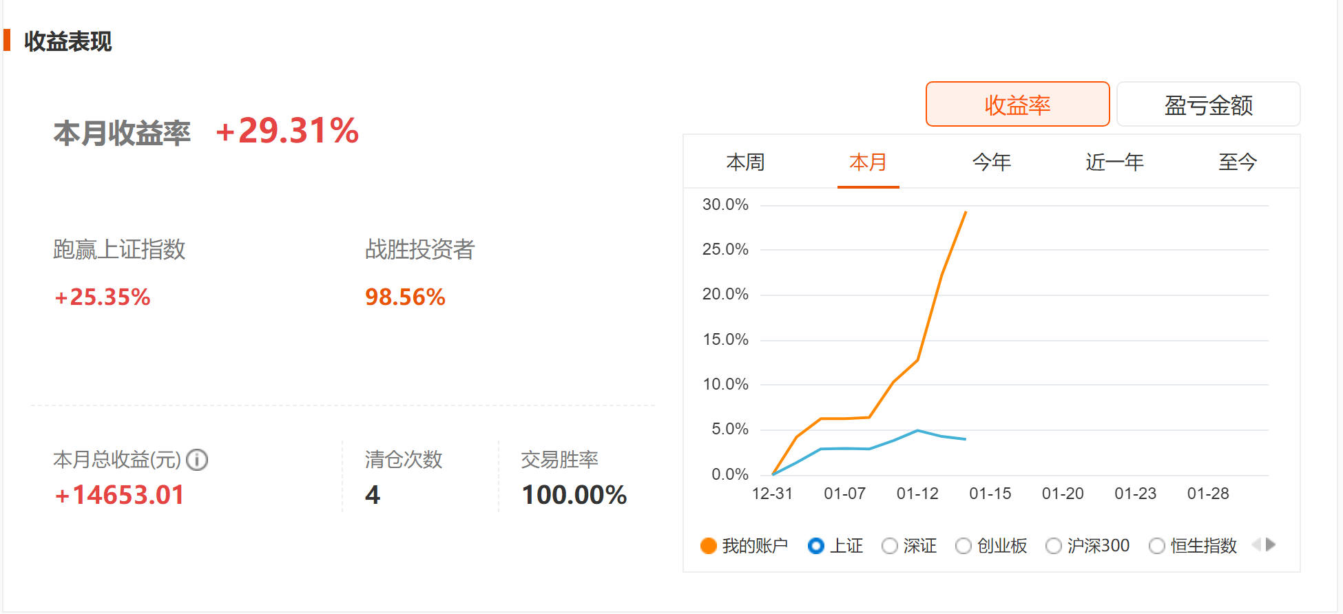Pick the 恒生指数 radio button
This screenshot has height=614, width=1343.
click(x=1157, y=546)
